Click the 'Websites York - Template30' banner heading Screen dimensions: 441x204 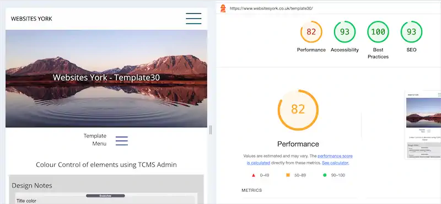[x=106, y=77]
